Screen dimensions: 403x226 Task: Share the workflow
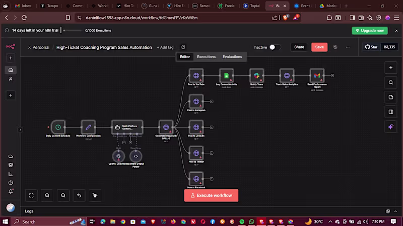point(299,47)
